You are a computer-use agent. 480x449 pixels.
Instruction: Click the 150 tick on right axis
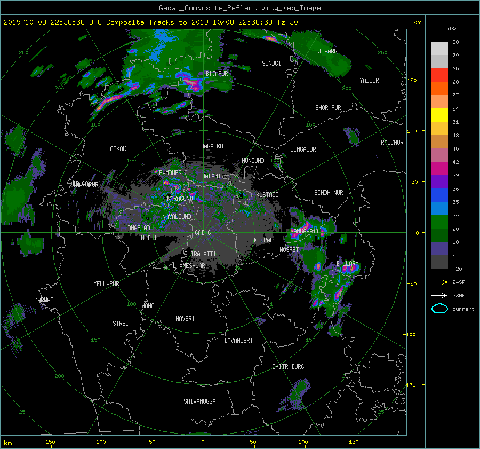coord(412,80)
